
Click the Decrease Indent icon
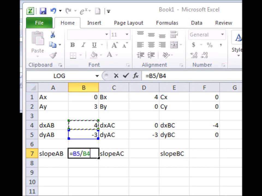141,55
